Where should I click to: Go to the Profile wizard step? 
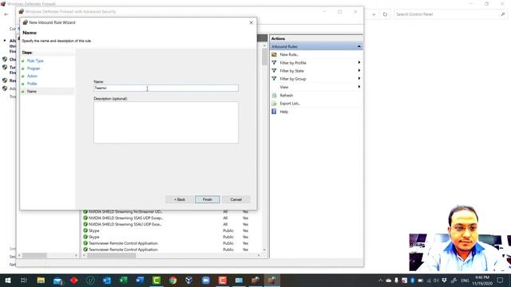(x=32, y=84)
